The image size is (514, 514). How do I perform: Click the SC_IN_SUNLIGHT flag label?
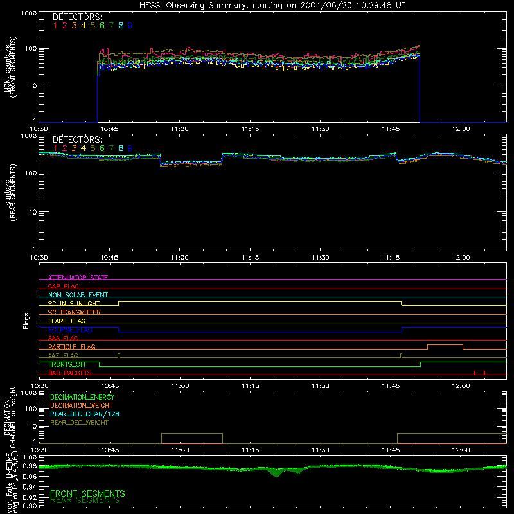pyautogui.click(x=74, y=303)
